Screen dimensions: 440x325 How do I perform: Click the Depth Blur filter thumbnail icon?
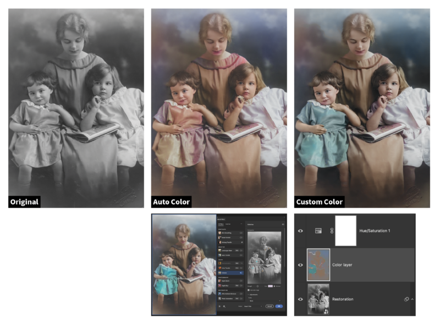(x=219, y=286)
